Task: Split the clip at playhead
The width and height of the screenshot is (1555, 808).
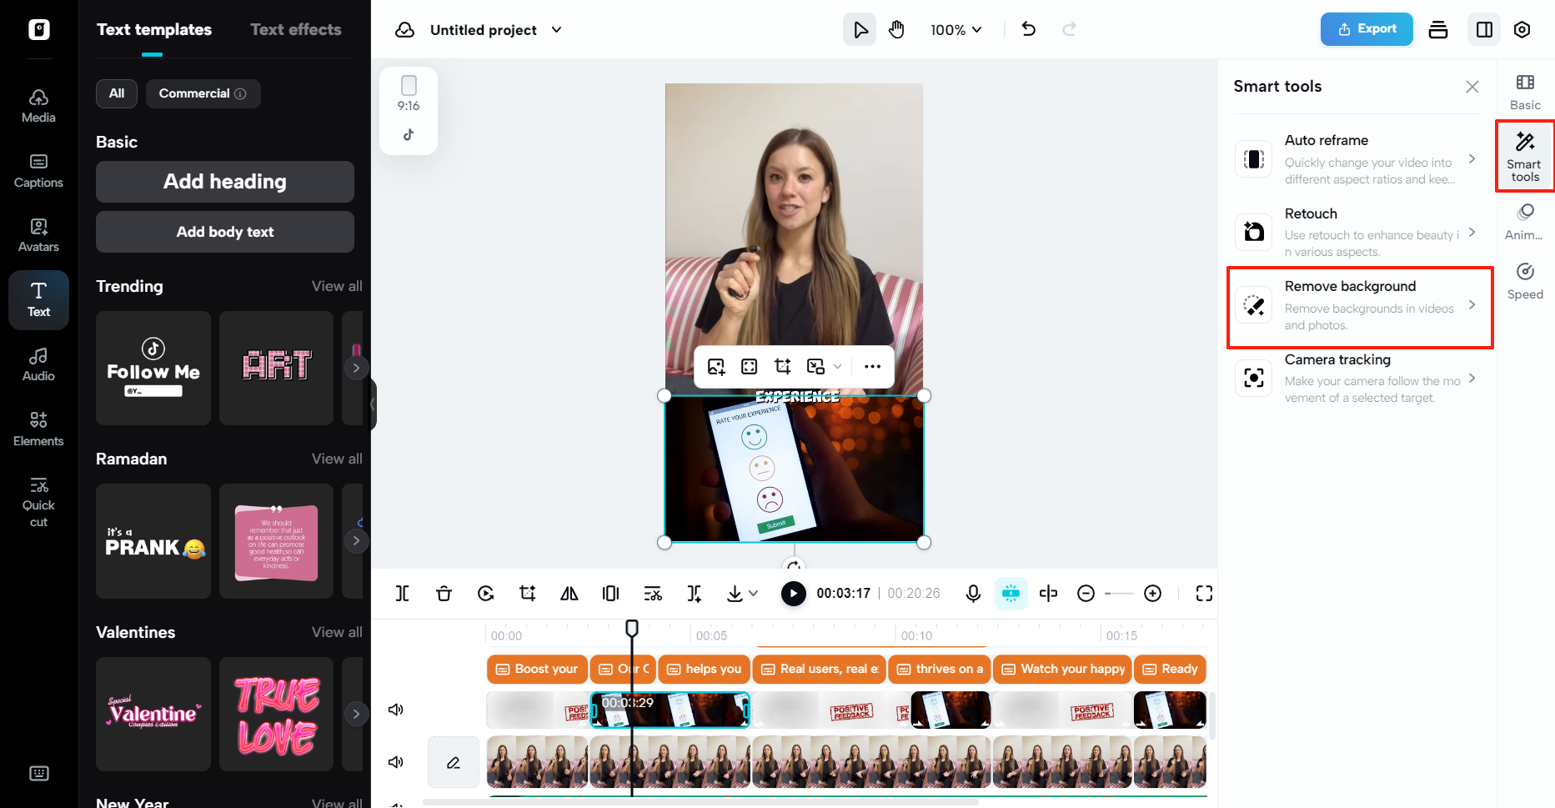Action: point(402,593)
